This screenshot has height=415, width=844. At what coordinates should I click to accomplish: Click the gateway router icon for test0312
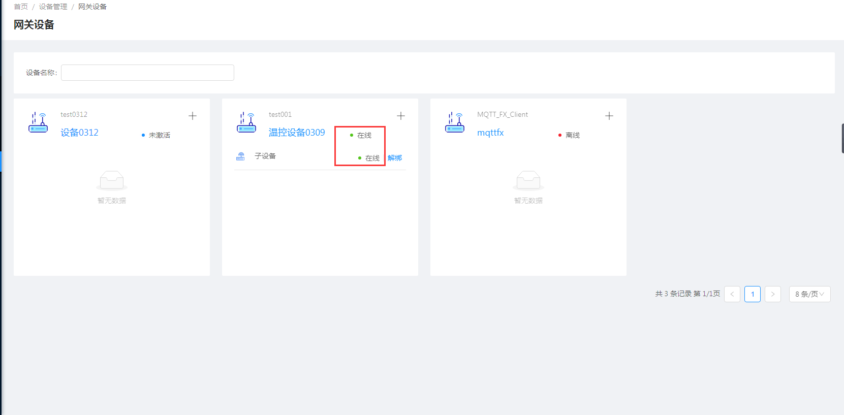[x=38, y=122]
